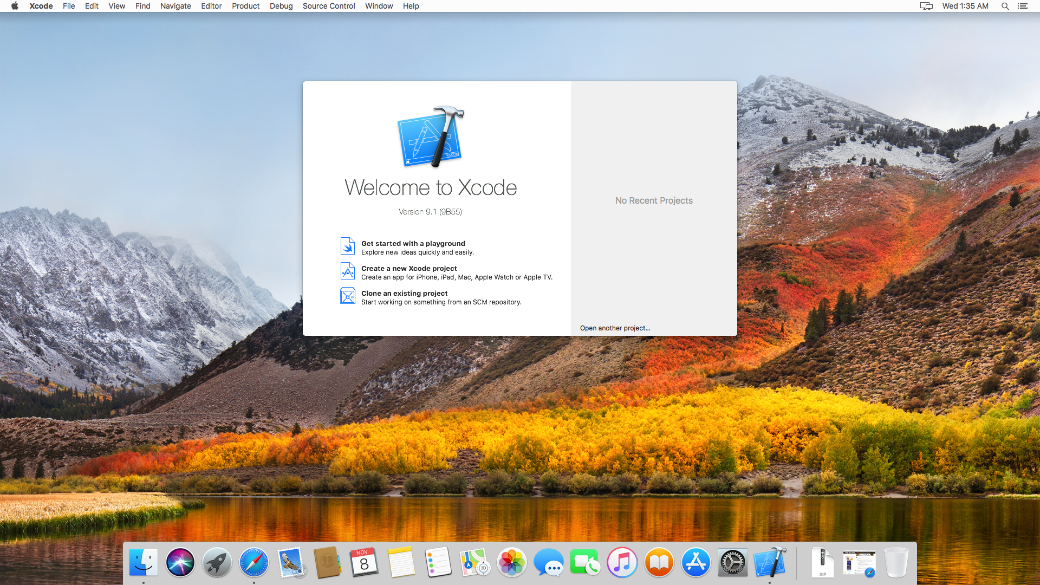Open the Trash in the Dock
Viewport: 1040px width, 585px height.
pyautogui.click(x=896, y=562)
